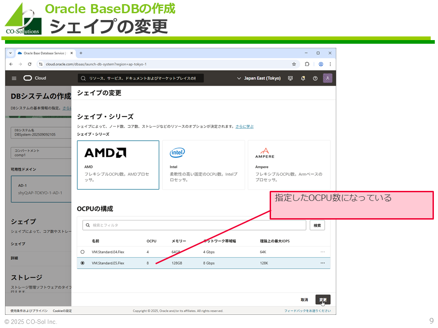This screenshot has height=328, width=438.
Task: Click the 4 Gbps bandwidth cell
Action: click(x=209, y=252)
